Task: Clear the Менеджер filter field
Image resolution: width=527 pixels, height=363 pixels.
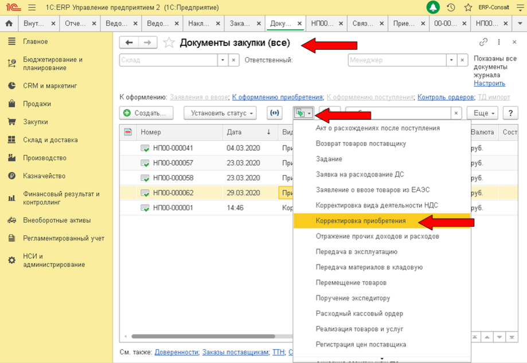Action: [x=462, y=60]
